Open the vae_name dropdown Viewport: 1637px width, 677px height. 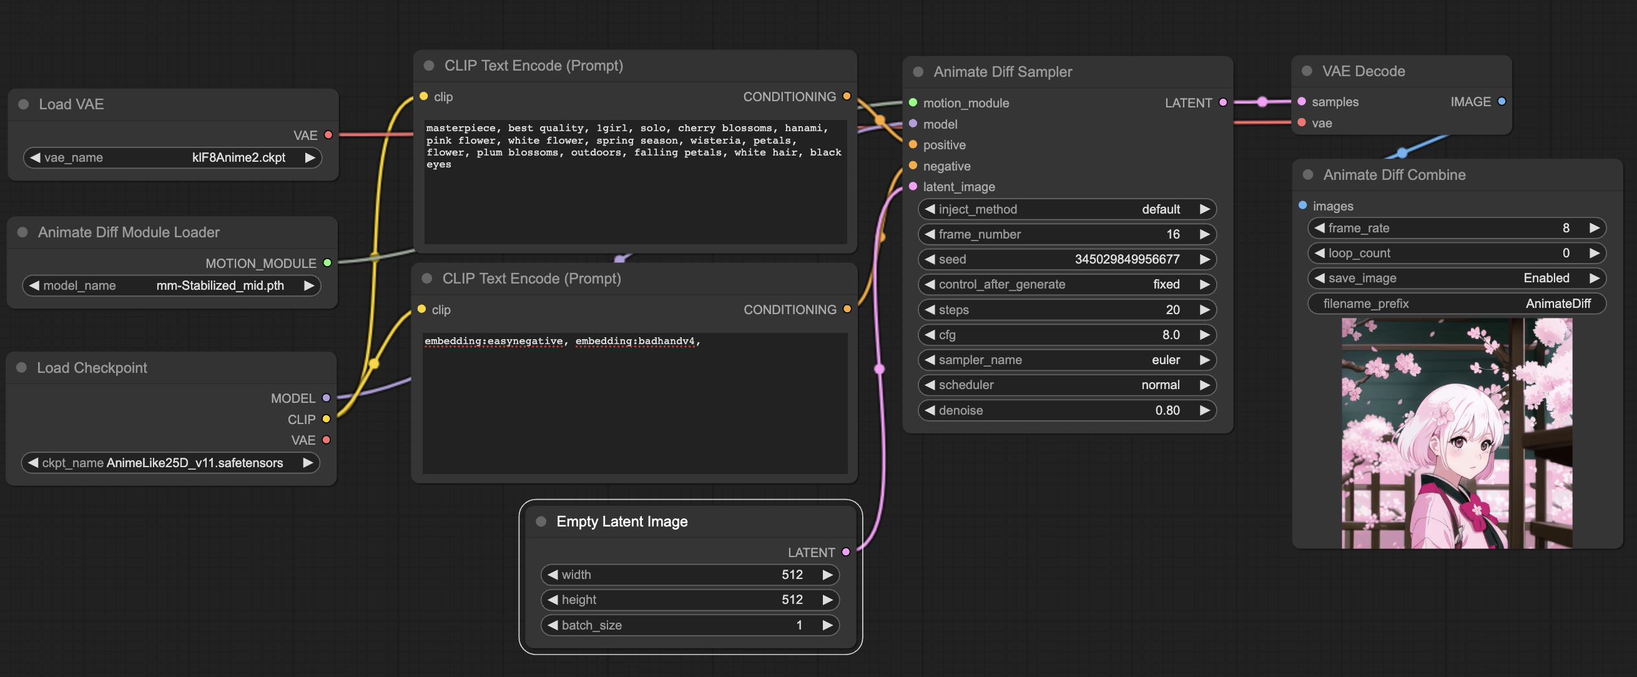(172, 157)
